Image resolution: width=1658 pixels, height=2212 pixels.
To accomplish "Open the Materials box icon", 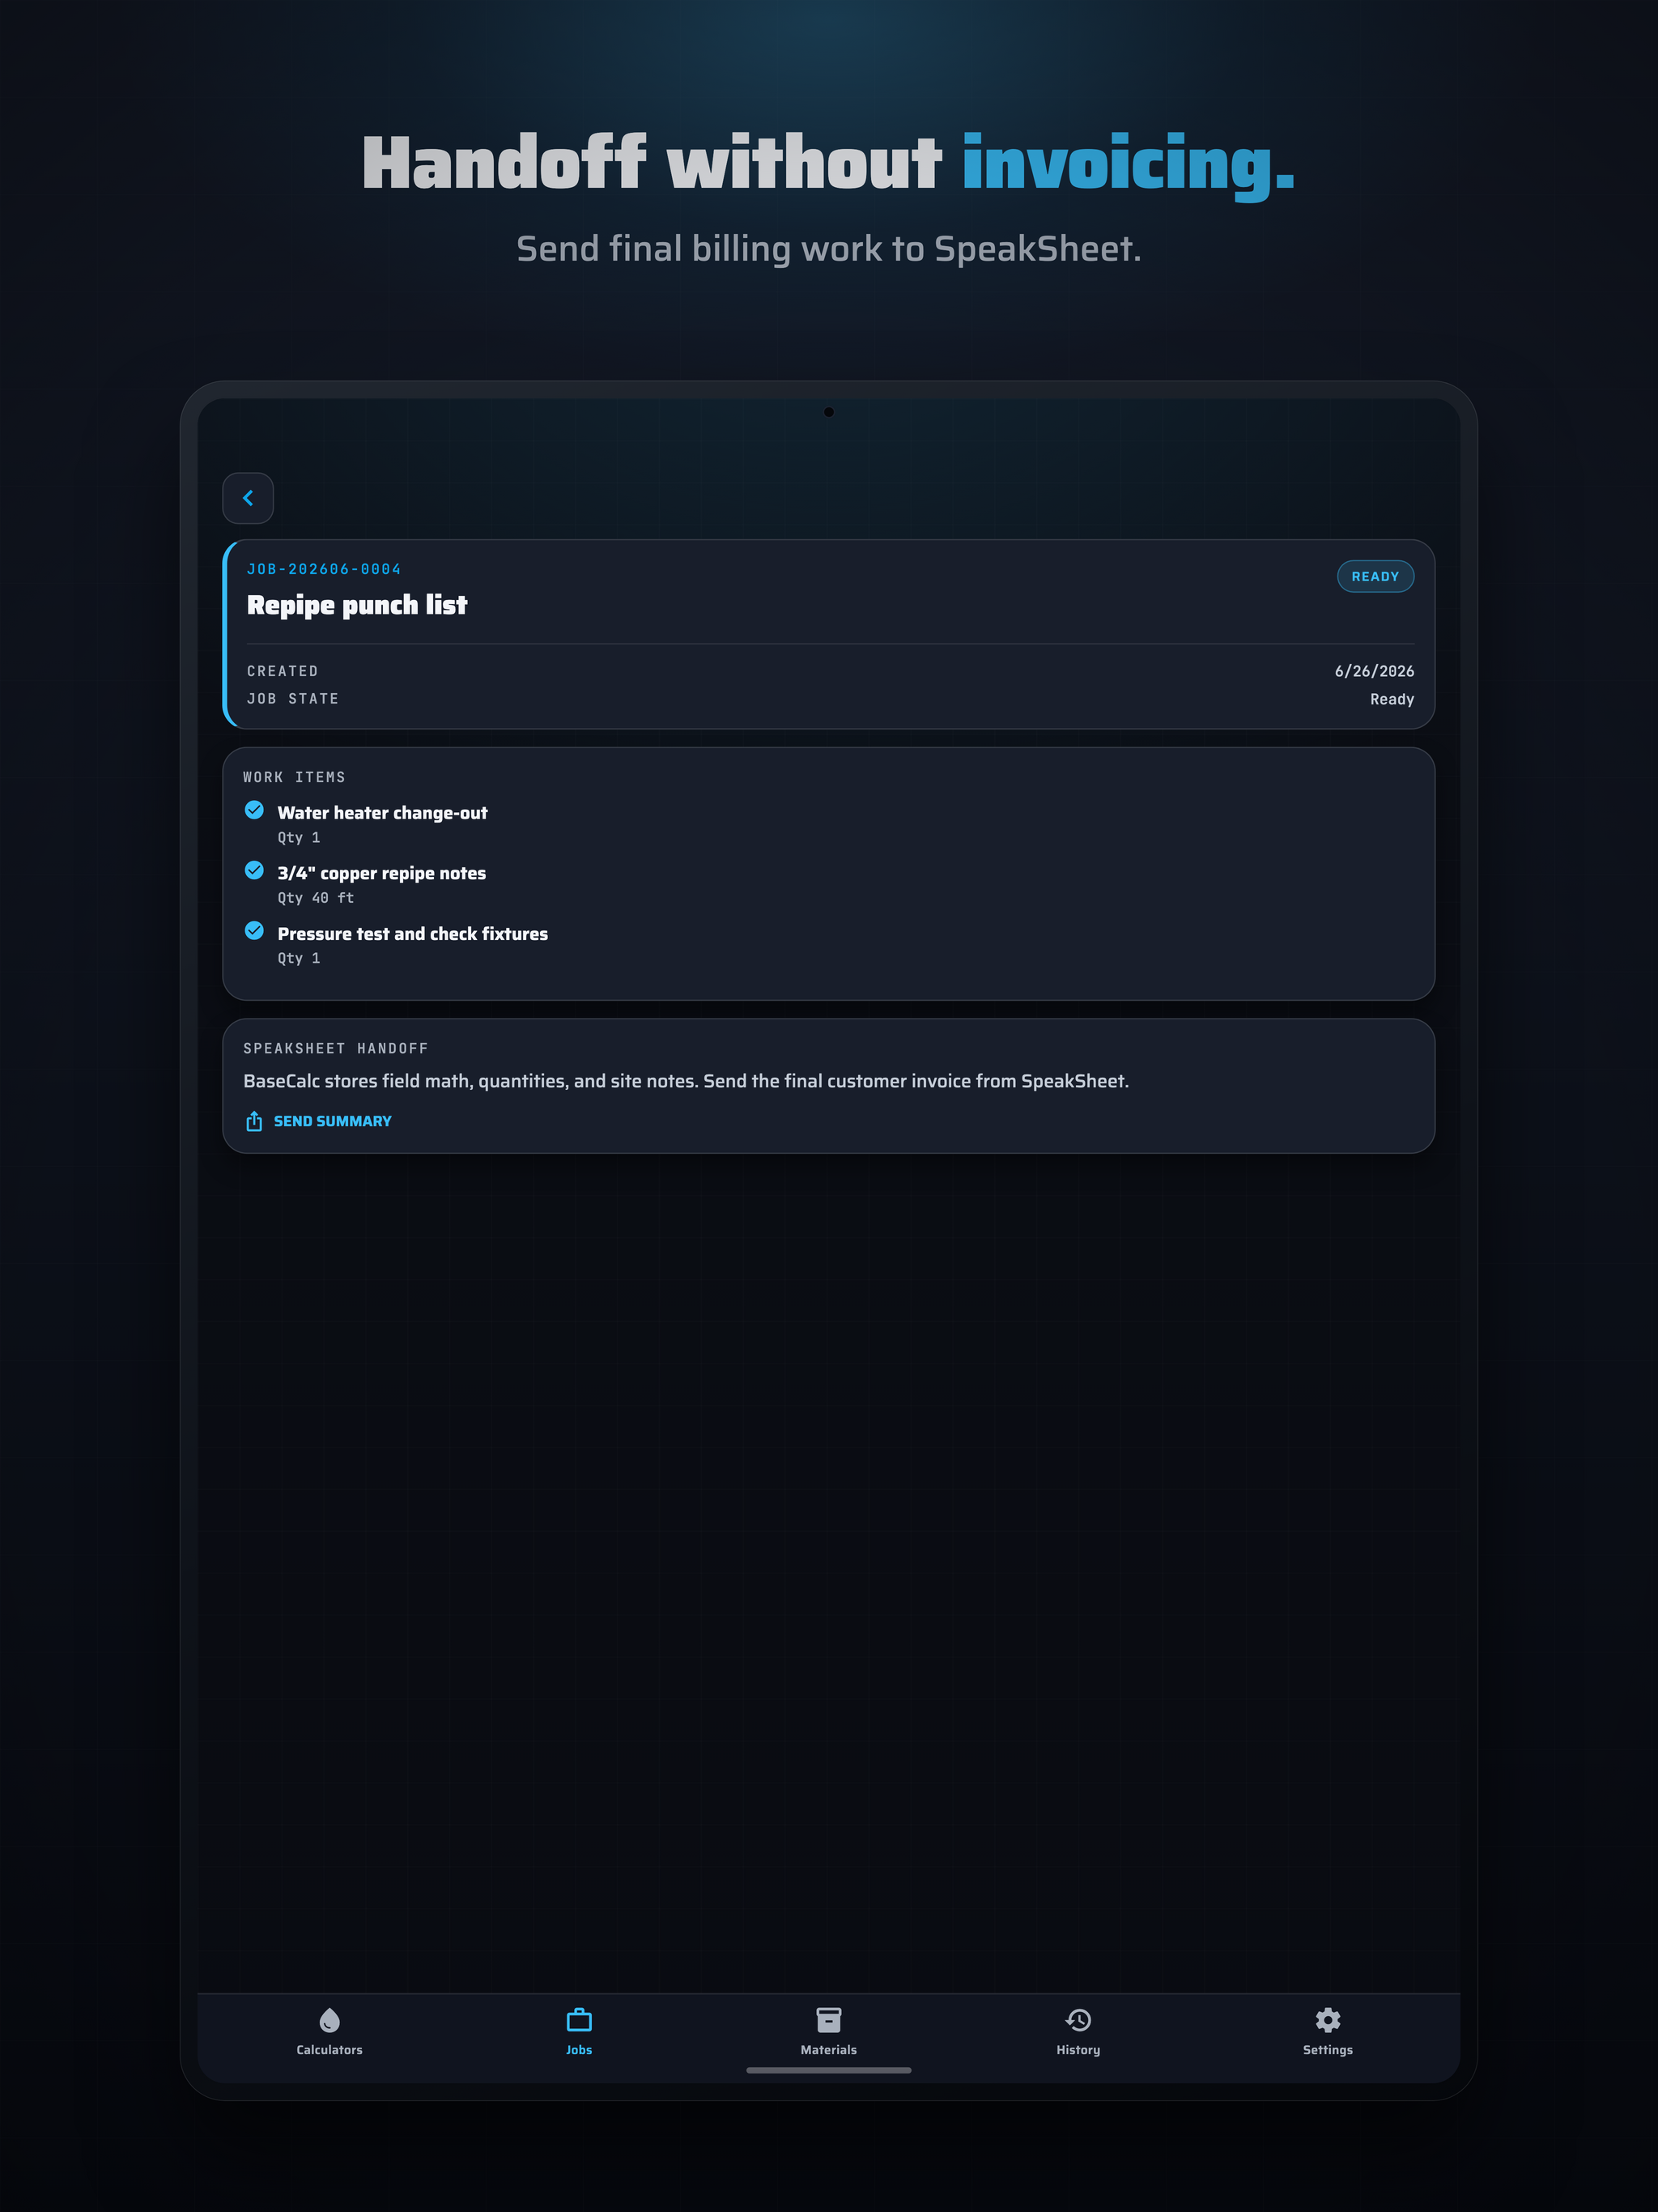I will [829, 2020].
